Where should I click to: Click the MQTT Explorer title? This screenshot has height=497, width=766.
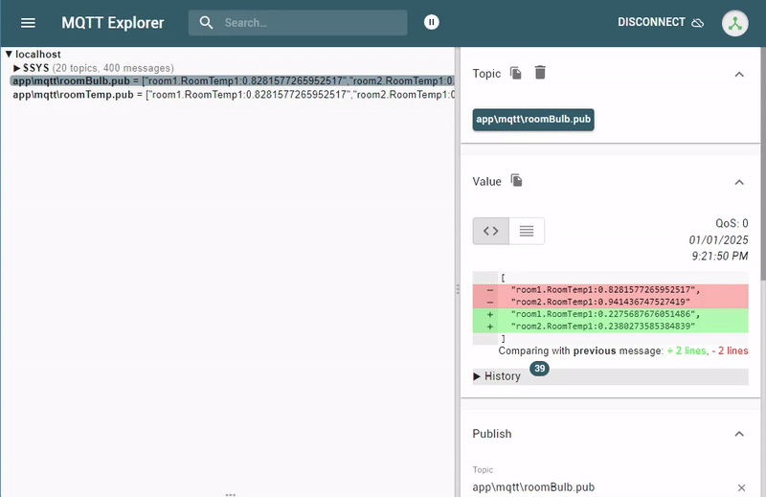pos(112,23)
